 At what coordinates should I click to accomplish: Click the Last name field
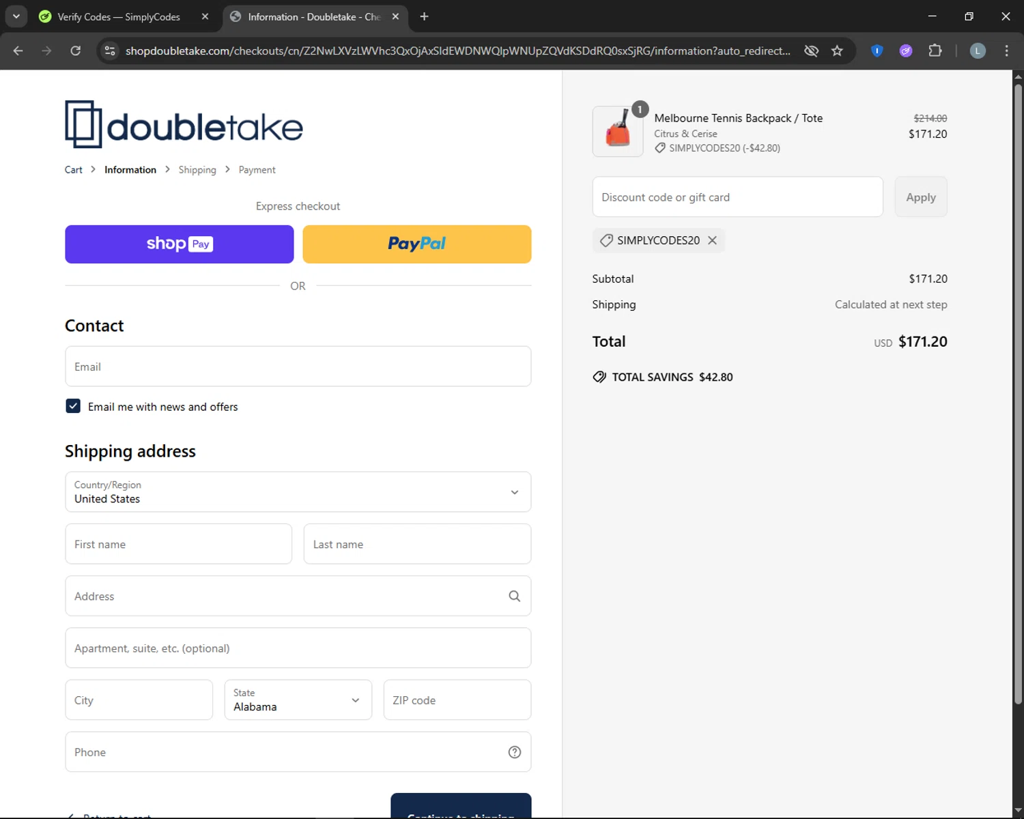417,544
